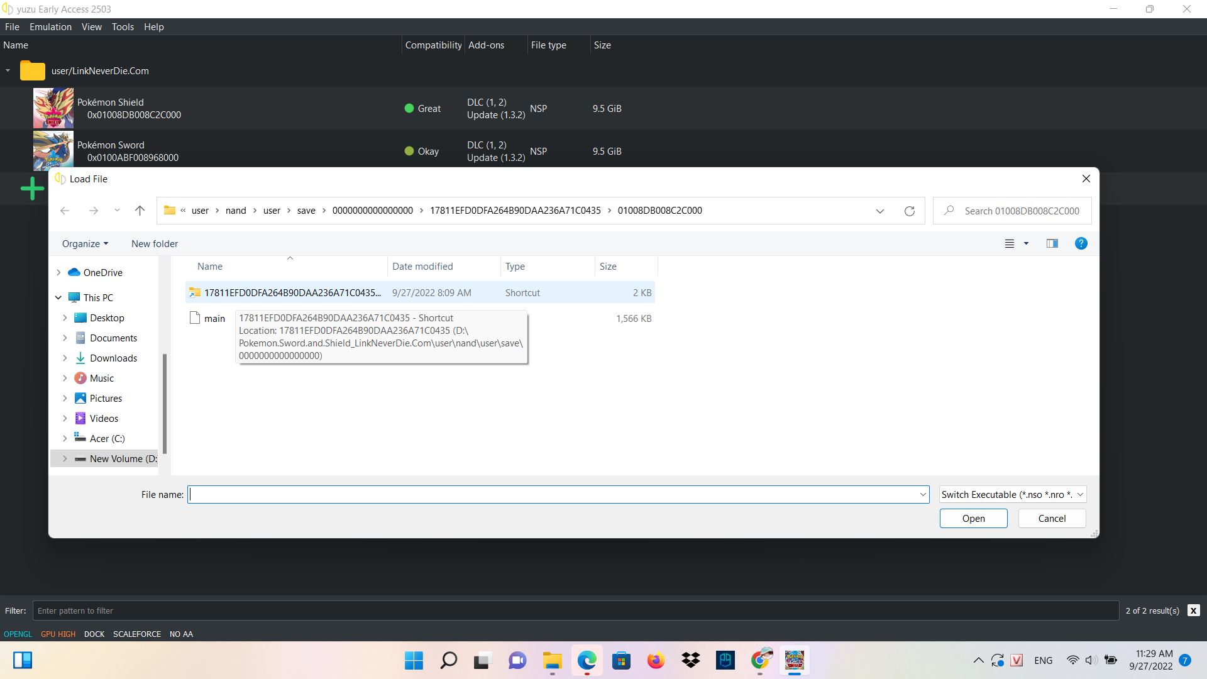The width and height of the screenshot is (1207, 679).
Task: Open the Emulation menu
Action: (x=50, y=27)
